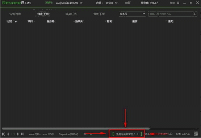Click the 层名 column header

pyautogui.click(x=109, y=21)
